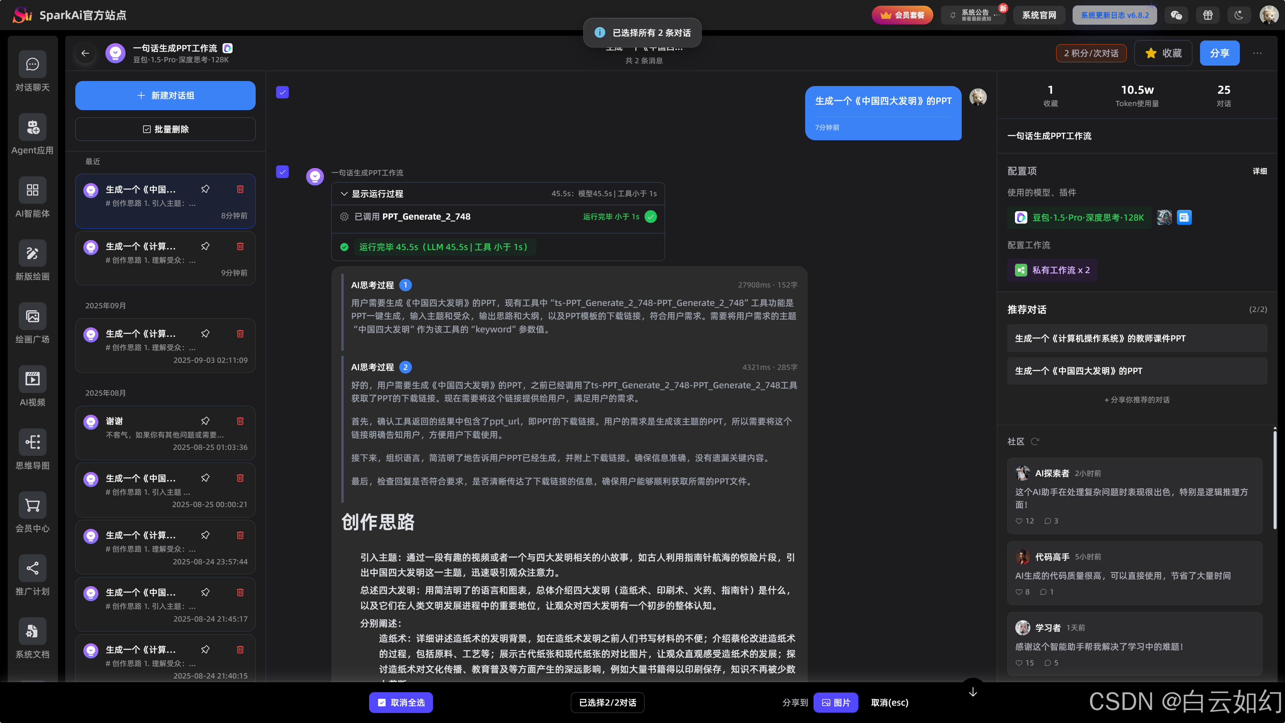The image size is (1285, 723).
Task: Open the 思维导图 mind map sidebar icon
Action: coord(32,442)
